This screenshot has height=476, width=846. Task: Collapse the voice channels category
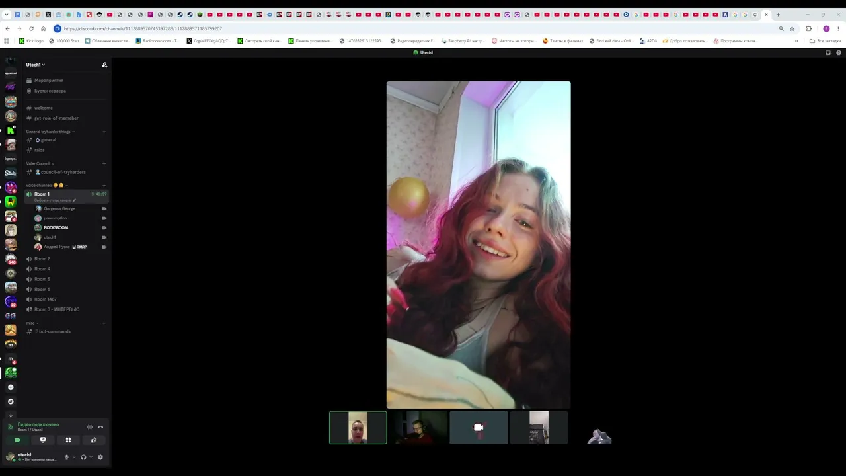point(46,185)
